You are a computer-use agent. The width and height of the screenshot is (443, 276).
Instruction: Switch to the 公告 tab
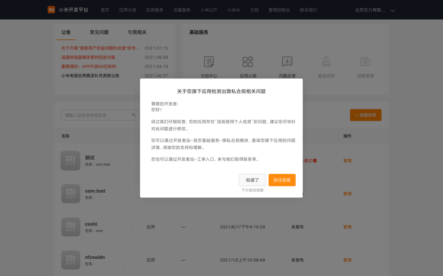pos(66,32)
